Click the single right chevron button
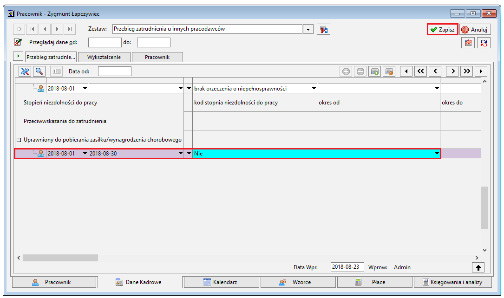 point(452,71)
